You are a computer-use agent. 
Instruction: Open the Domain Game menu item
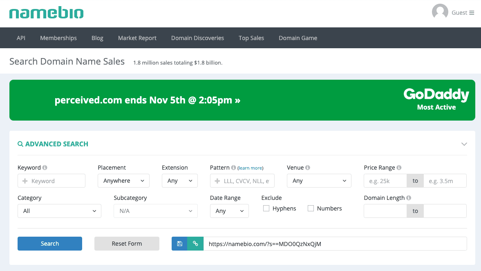[x=298, y=38]
